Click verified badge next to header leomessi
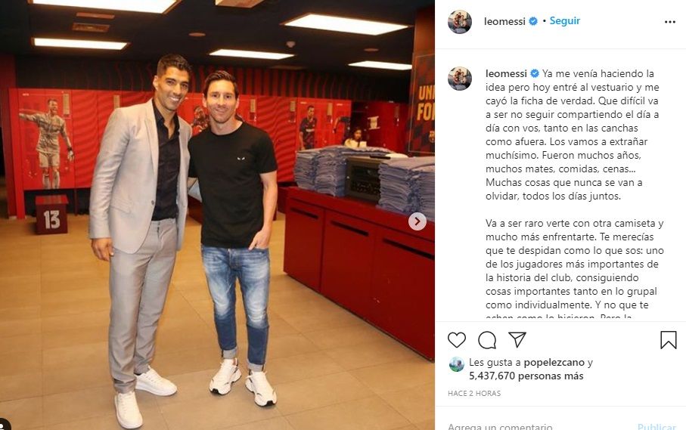This screenshot has height=430, width=686. [x=533, y=21]
